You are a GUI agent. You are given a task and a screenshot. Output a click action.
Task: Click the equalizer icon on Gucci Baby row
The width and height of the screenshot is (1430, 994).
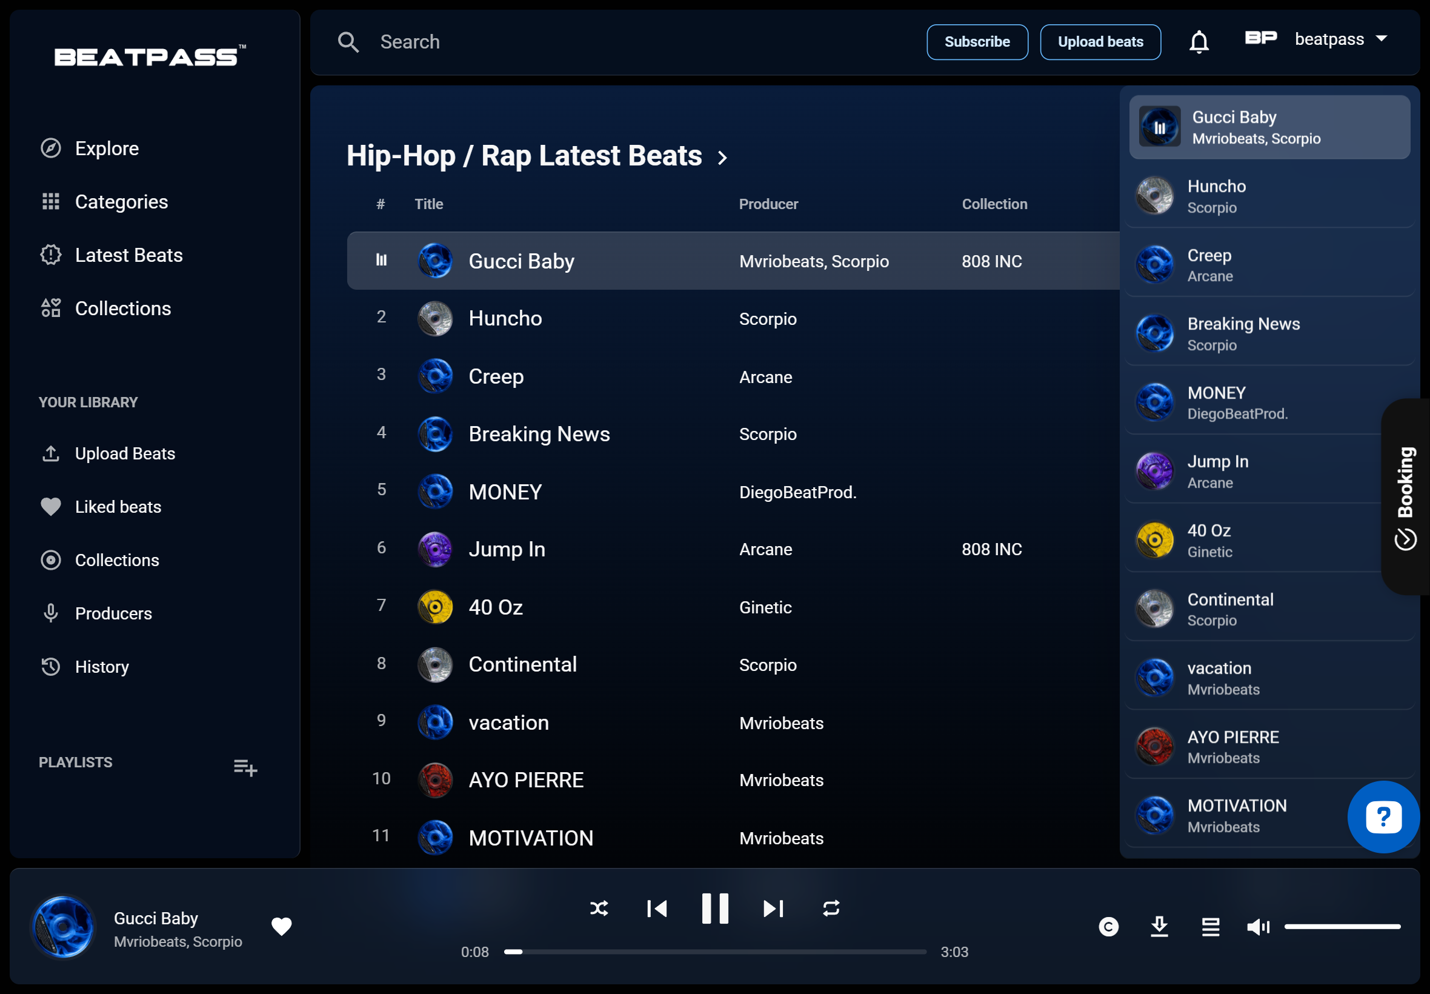[381, 261]
